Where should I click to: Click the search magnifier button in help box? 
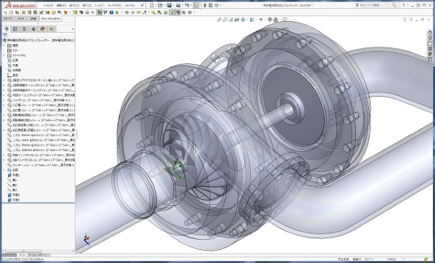point(394,5)
